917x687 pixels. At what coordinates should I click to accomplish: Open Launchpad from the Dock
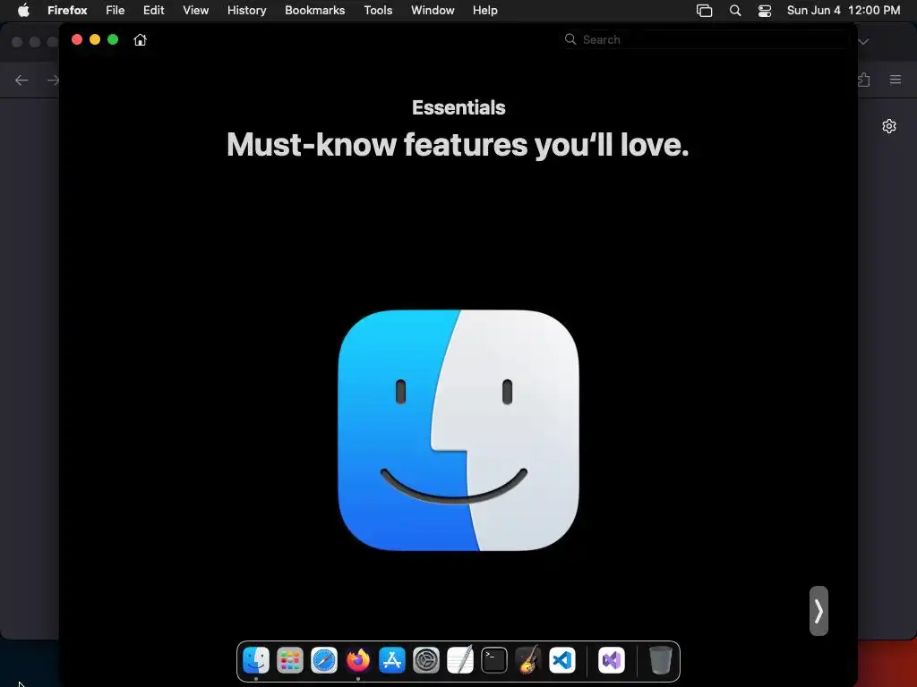pos(290,661)
